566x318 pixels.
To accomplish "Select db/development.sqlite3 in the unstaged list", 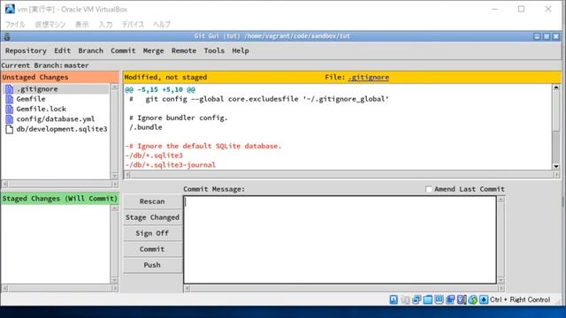I will pos(56,129).
